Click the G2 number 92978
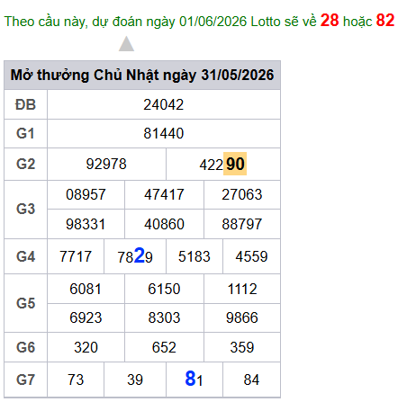Image resolution: width=398 pixels, height=402 pixels. 106,164
